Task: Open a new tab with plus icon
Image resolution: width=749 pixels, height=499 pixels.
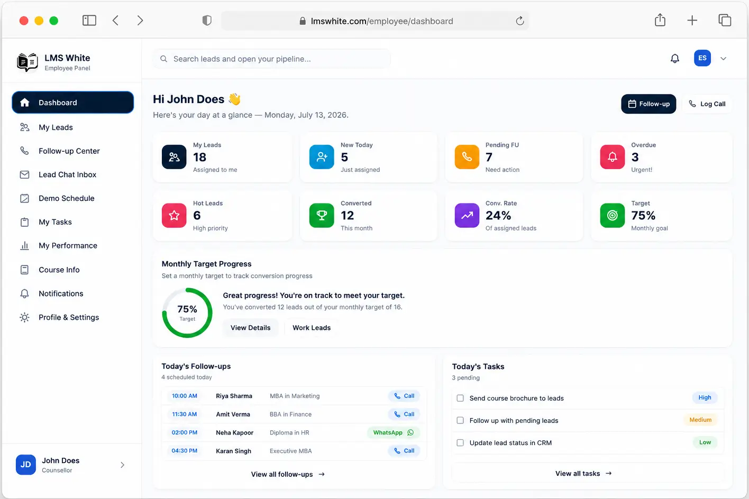Action: pyautogui.click(x=692, y=21)
